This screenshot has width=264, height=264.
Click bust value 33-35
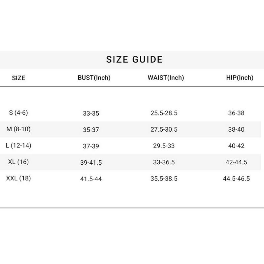[91, 114]
